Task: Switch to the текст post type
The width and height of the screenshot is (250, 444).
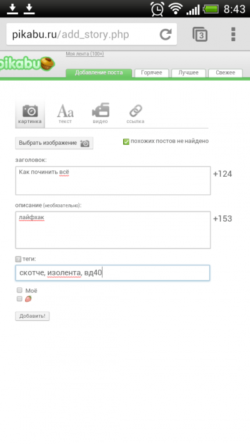Action: (65, 114)
